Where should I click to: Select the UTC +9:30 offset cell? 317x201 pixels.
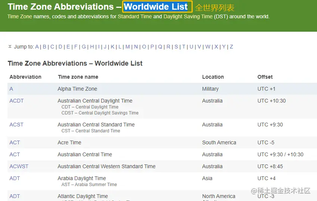270,125
